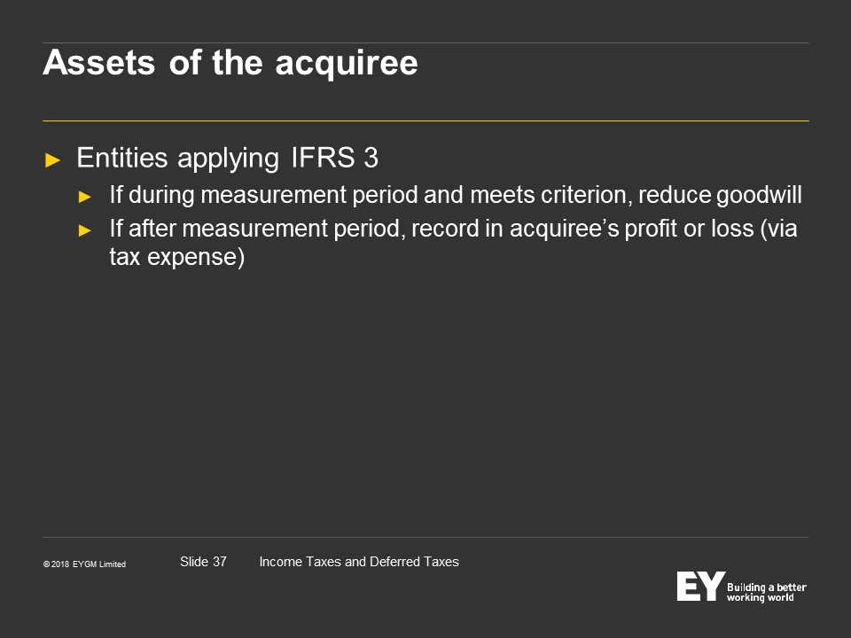Click the word 'measurement' in first sub-bullet
This screenshot has height=638, width=851.
(274, 195)
